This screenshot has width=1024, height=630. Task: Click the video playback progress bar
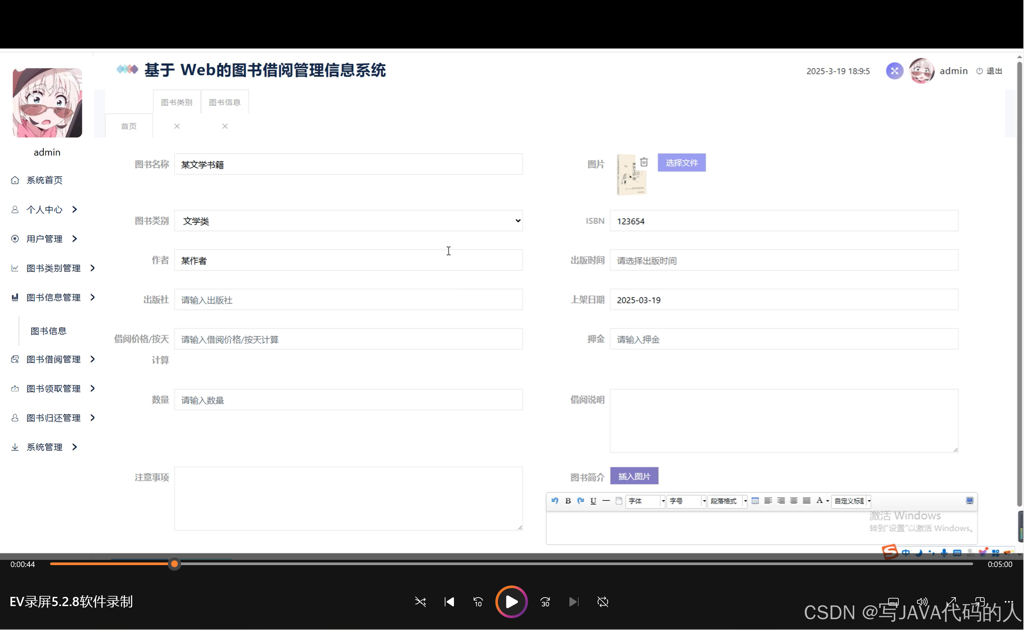point(500,564)
